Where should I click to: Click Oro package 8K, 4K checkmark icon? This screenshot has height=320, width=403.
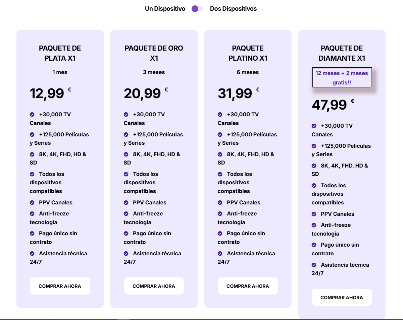126,154
